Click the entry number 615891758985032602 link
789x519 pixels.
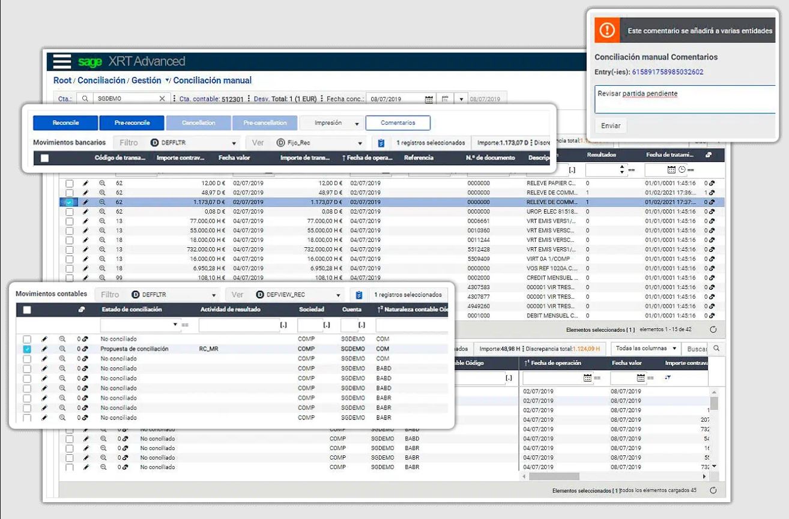[x=668, y=72]
